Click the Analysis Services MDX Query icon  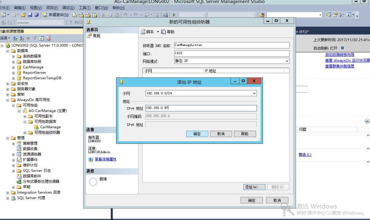[81, 15]
